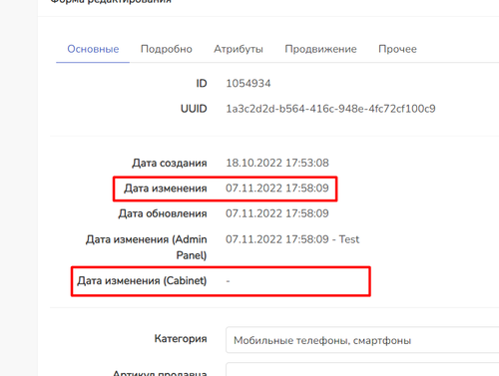This screenshot has width=499, height=376.
Task: Click the Дата изменения (Cabinet) label
Action: [x=142, y=281]
